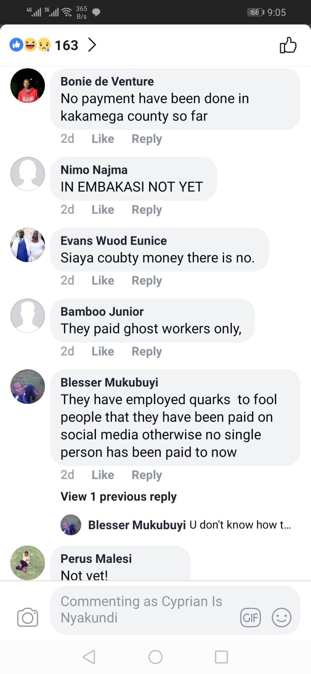This screenshot has height=674, width=311.
Task: Like Nimo Najma's comment
Action: point(103,210)
